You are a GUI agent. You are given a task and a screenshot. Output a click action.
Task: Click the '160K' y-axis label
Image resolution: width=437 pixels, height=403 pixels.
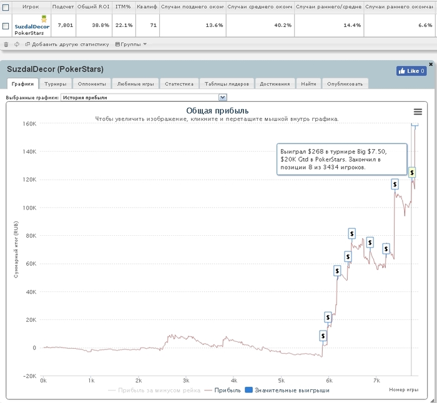29,124
